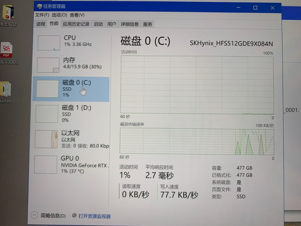Switch to App History (应用历史记录) tab

76,24
